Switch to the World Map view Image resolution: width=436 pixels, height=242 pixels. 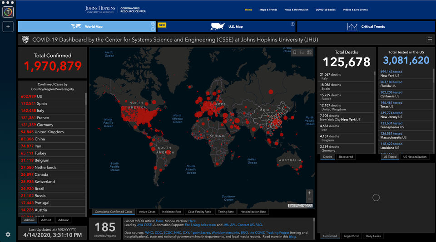[87, 27]
